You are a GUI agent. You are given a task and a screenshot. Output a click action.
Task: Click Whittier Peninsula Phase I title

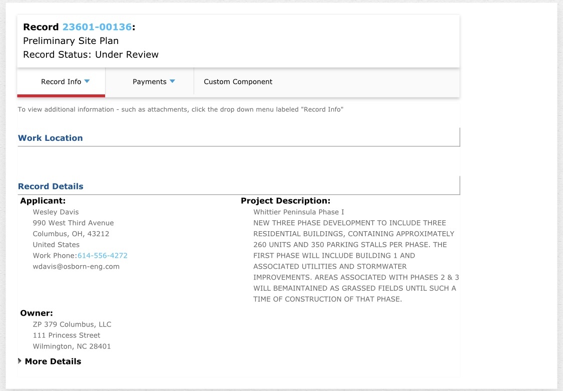coord(299,212)
